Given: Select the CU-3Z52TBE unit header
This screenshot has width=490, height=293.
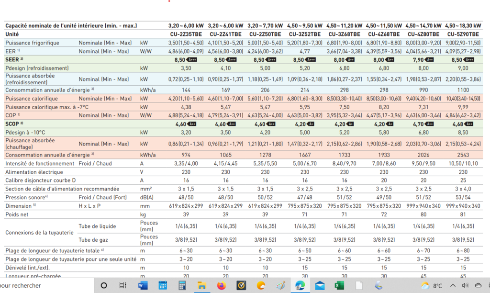Looking at the screenshot, I should click(x=305, y=34).
